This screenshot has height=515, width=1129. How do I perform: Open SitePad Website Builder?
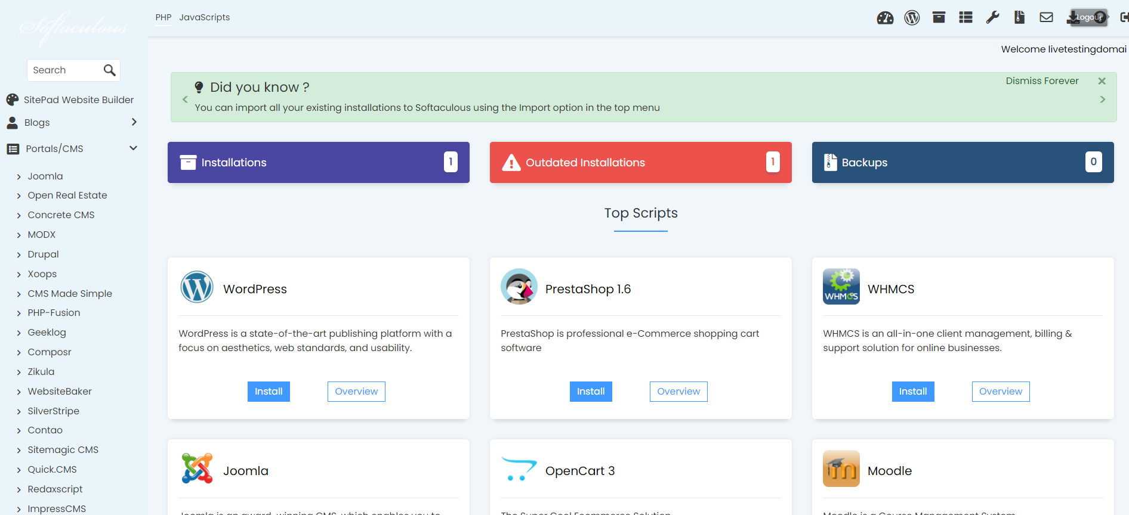79,100
